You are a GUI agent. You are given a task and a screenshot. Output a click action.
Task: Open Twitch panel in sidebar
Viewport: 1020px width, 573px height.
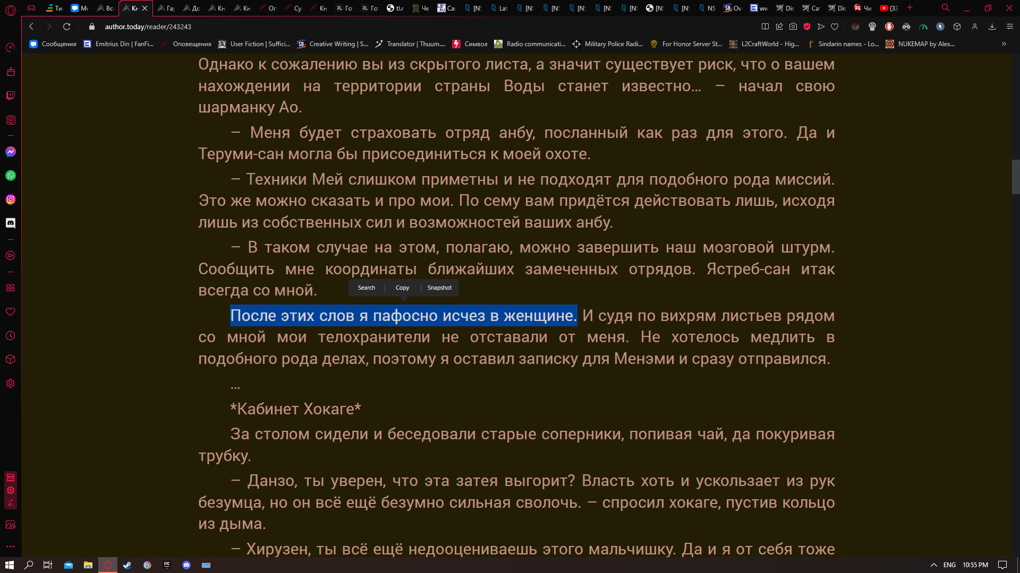pos(11,95)
